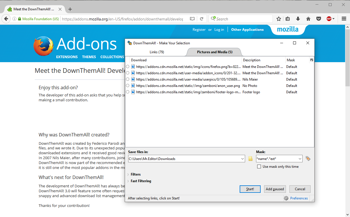Open the column picker icon in list header
The height and width of the screenshot is (217, 350).
click(311, 60)
